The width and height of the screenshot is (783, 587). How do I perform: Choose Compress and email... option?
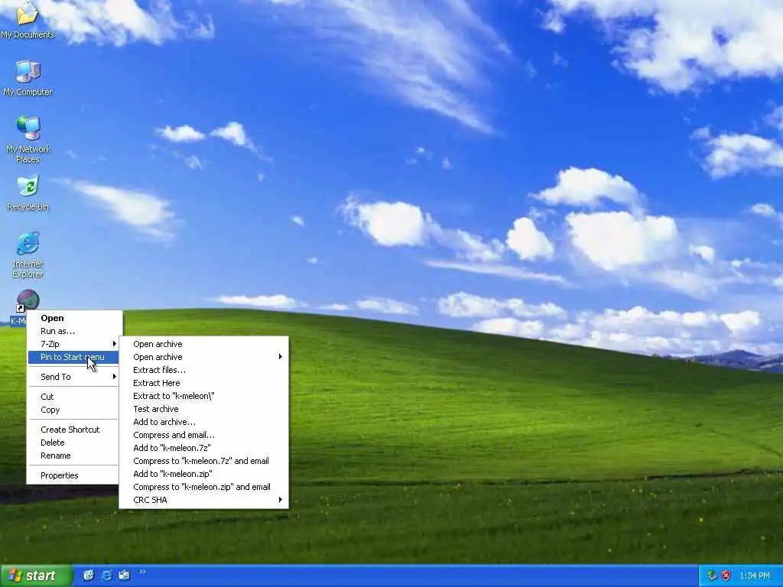pyautogui.click(x=203, y=435)
